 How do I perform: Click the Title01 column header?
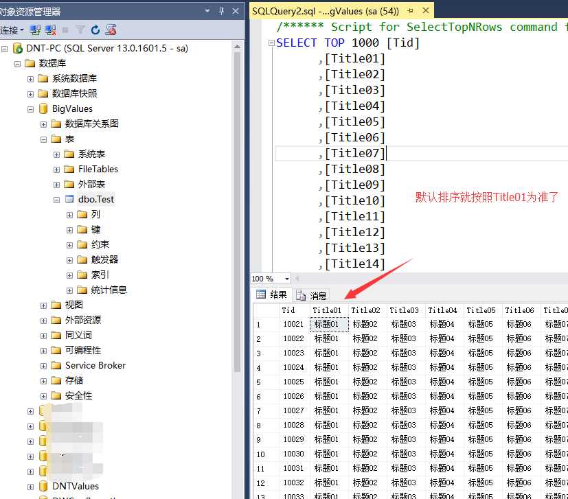point(329,310)
